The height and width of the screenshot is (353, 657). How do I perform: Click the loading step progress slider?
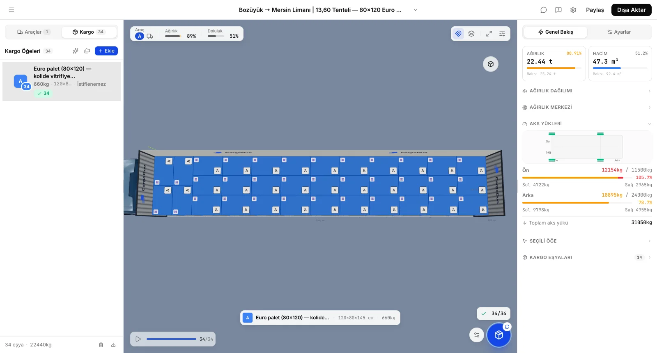point(171,339)
